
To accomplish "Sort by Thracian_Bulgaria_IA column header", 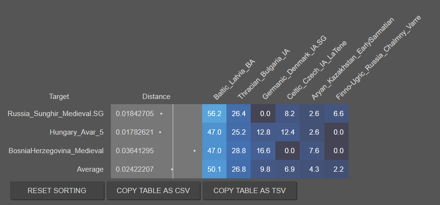I will point(263,74).
